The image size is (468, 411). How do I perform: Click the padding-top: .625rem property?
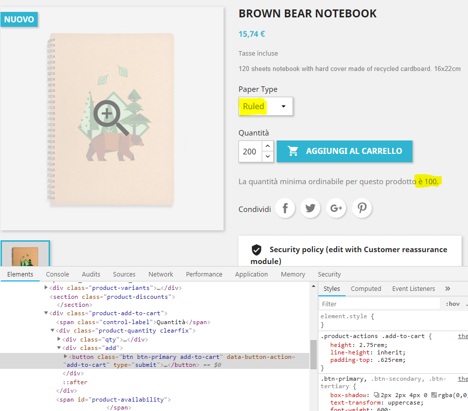(368, 360)
